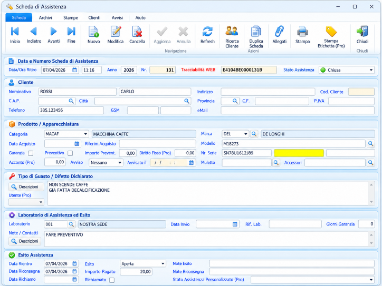Open the Stampe menu
Screen dimensions: 382x286
[x=71, y=17]
